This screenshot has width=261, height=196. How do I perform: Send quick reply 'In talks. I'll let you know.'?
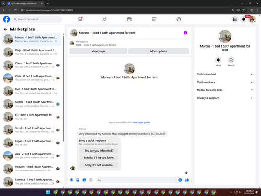pyautogui.click(x=99, y=158)
